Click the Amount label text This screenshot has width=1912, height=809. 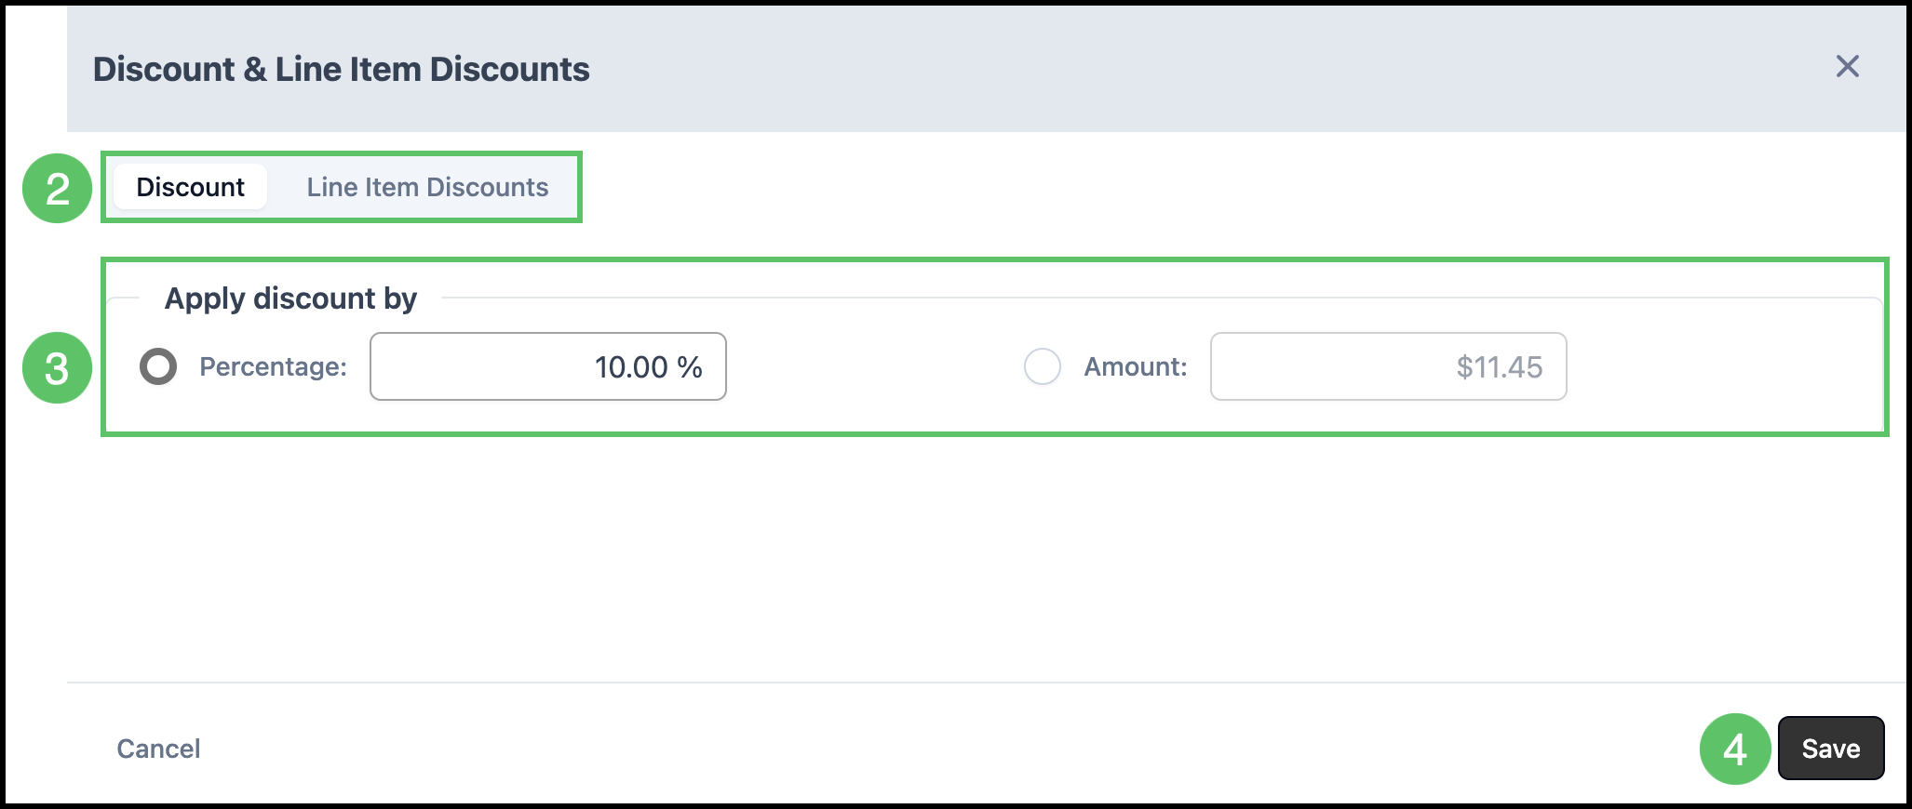click(x=1136, y=366)
